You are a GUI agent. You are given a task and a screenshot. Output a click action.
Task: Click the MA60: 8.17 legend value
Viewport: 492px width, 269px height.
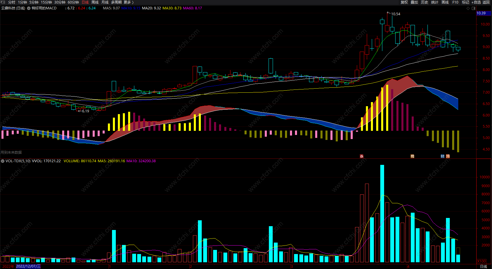click(x=192, y=8)
